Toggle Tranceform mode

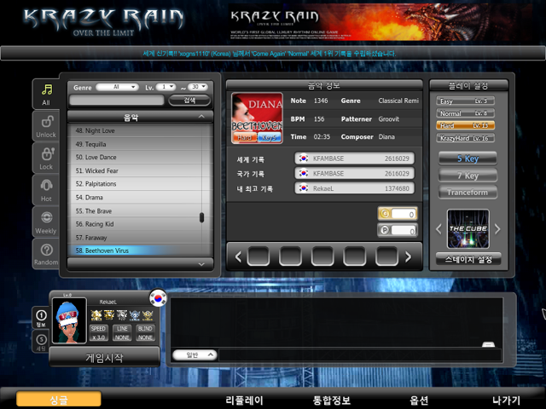click(x=468, y=192)
